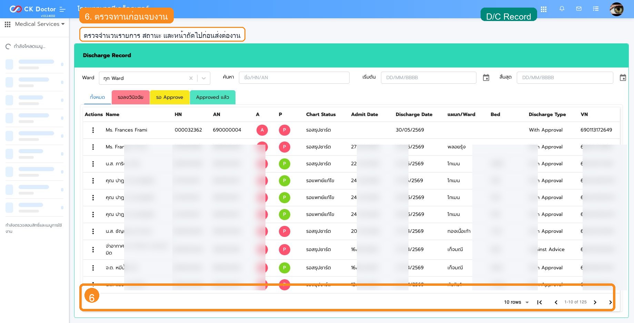Open the user profile avatar
The height and width of the screenshot is (323, 634).
(616, 9)
